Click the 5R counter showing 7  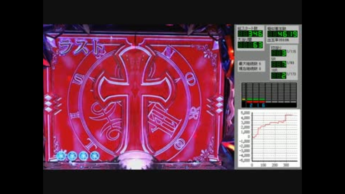[x=279, y=64]
